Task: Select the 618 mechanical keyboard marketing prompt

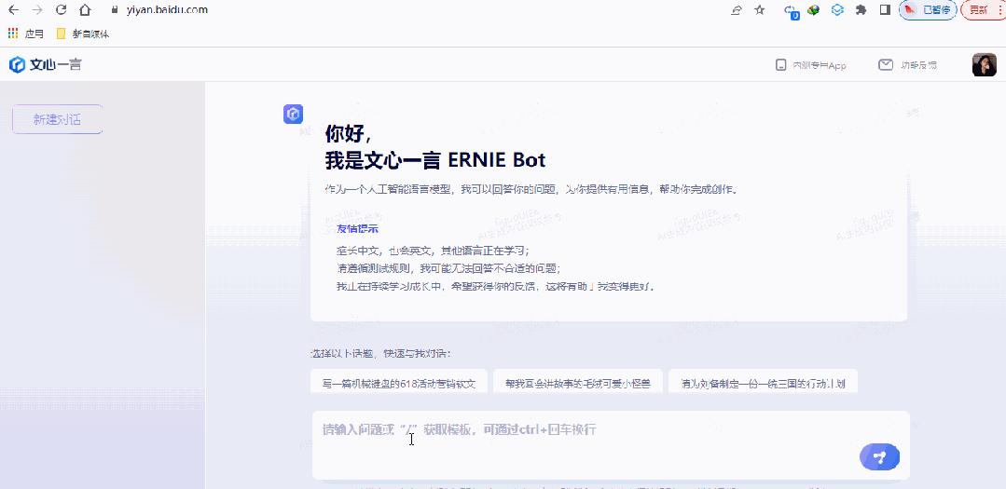Action: point(399,383)
